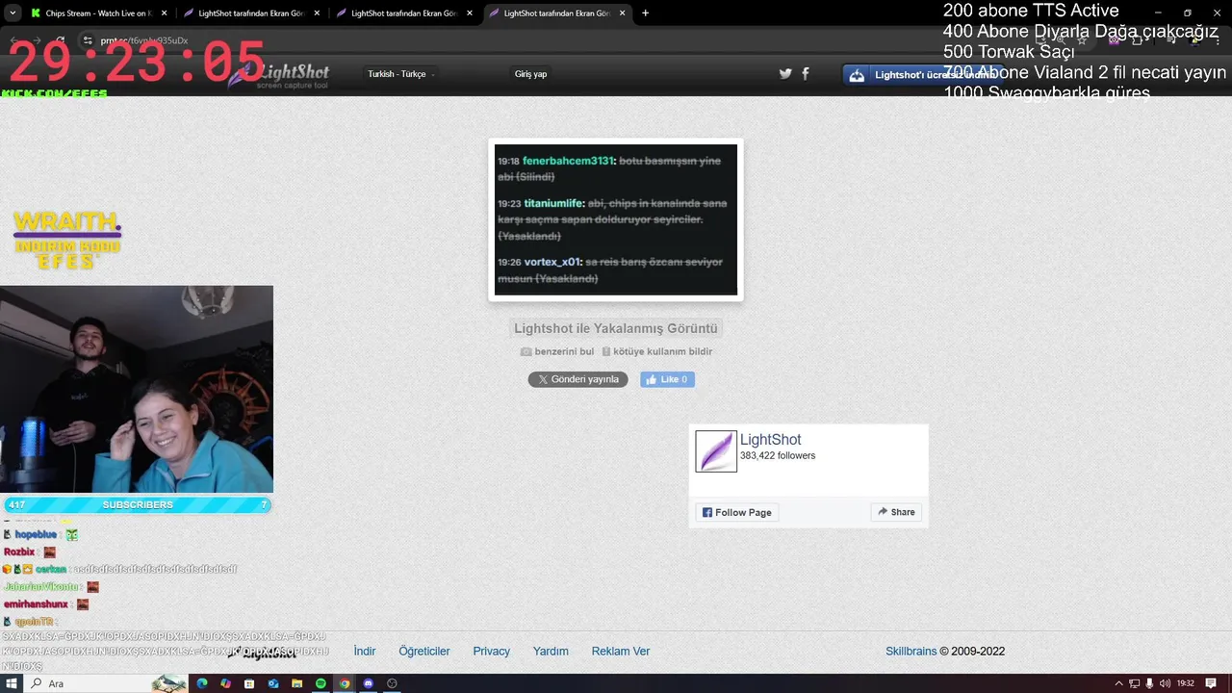The image size is (1232, 693).
Task: Open File Explorer from the taskbar
Action: (x=297, y=683)
